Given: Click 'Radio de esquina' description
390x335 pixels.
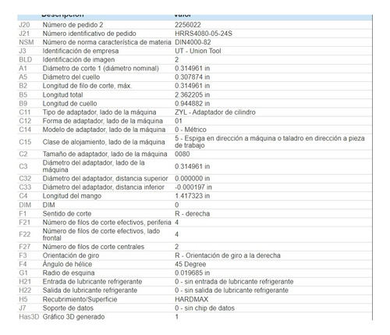Looking at the screenshot, I should [69, 273].
